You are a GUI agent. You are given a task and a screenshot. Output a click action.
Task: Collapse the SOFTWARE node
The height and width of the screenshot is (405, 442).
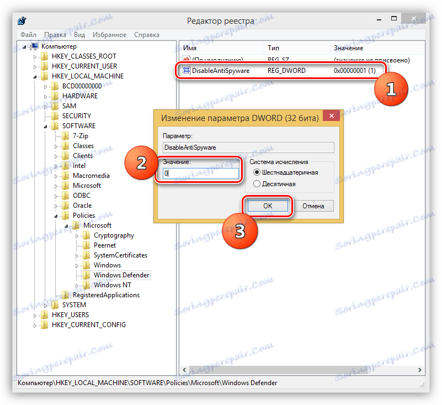click(x=45, y=127)
